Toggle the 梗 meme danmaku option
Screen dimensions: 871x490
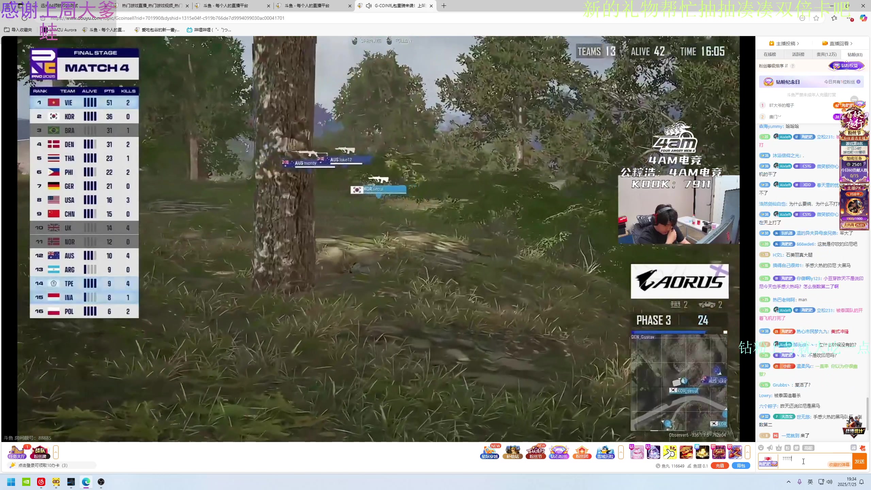coord(796,448)
